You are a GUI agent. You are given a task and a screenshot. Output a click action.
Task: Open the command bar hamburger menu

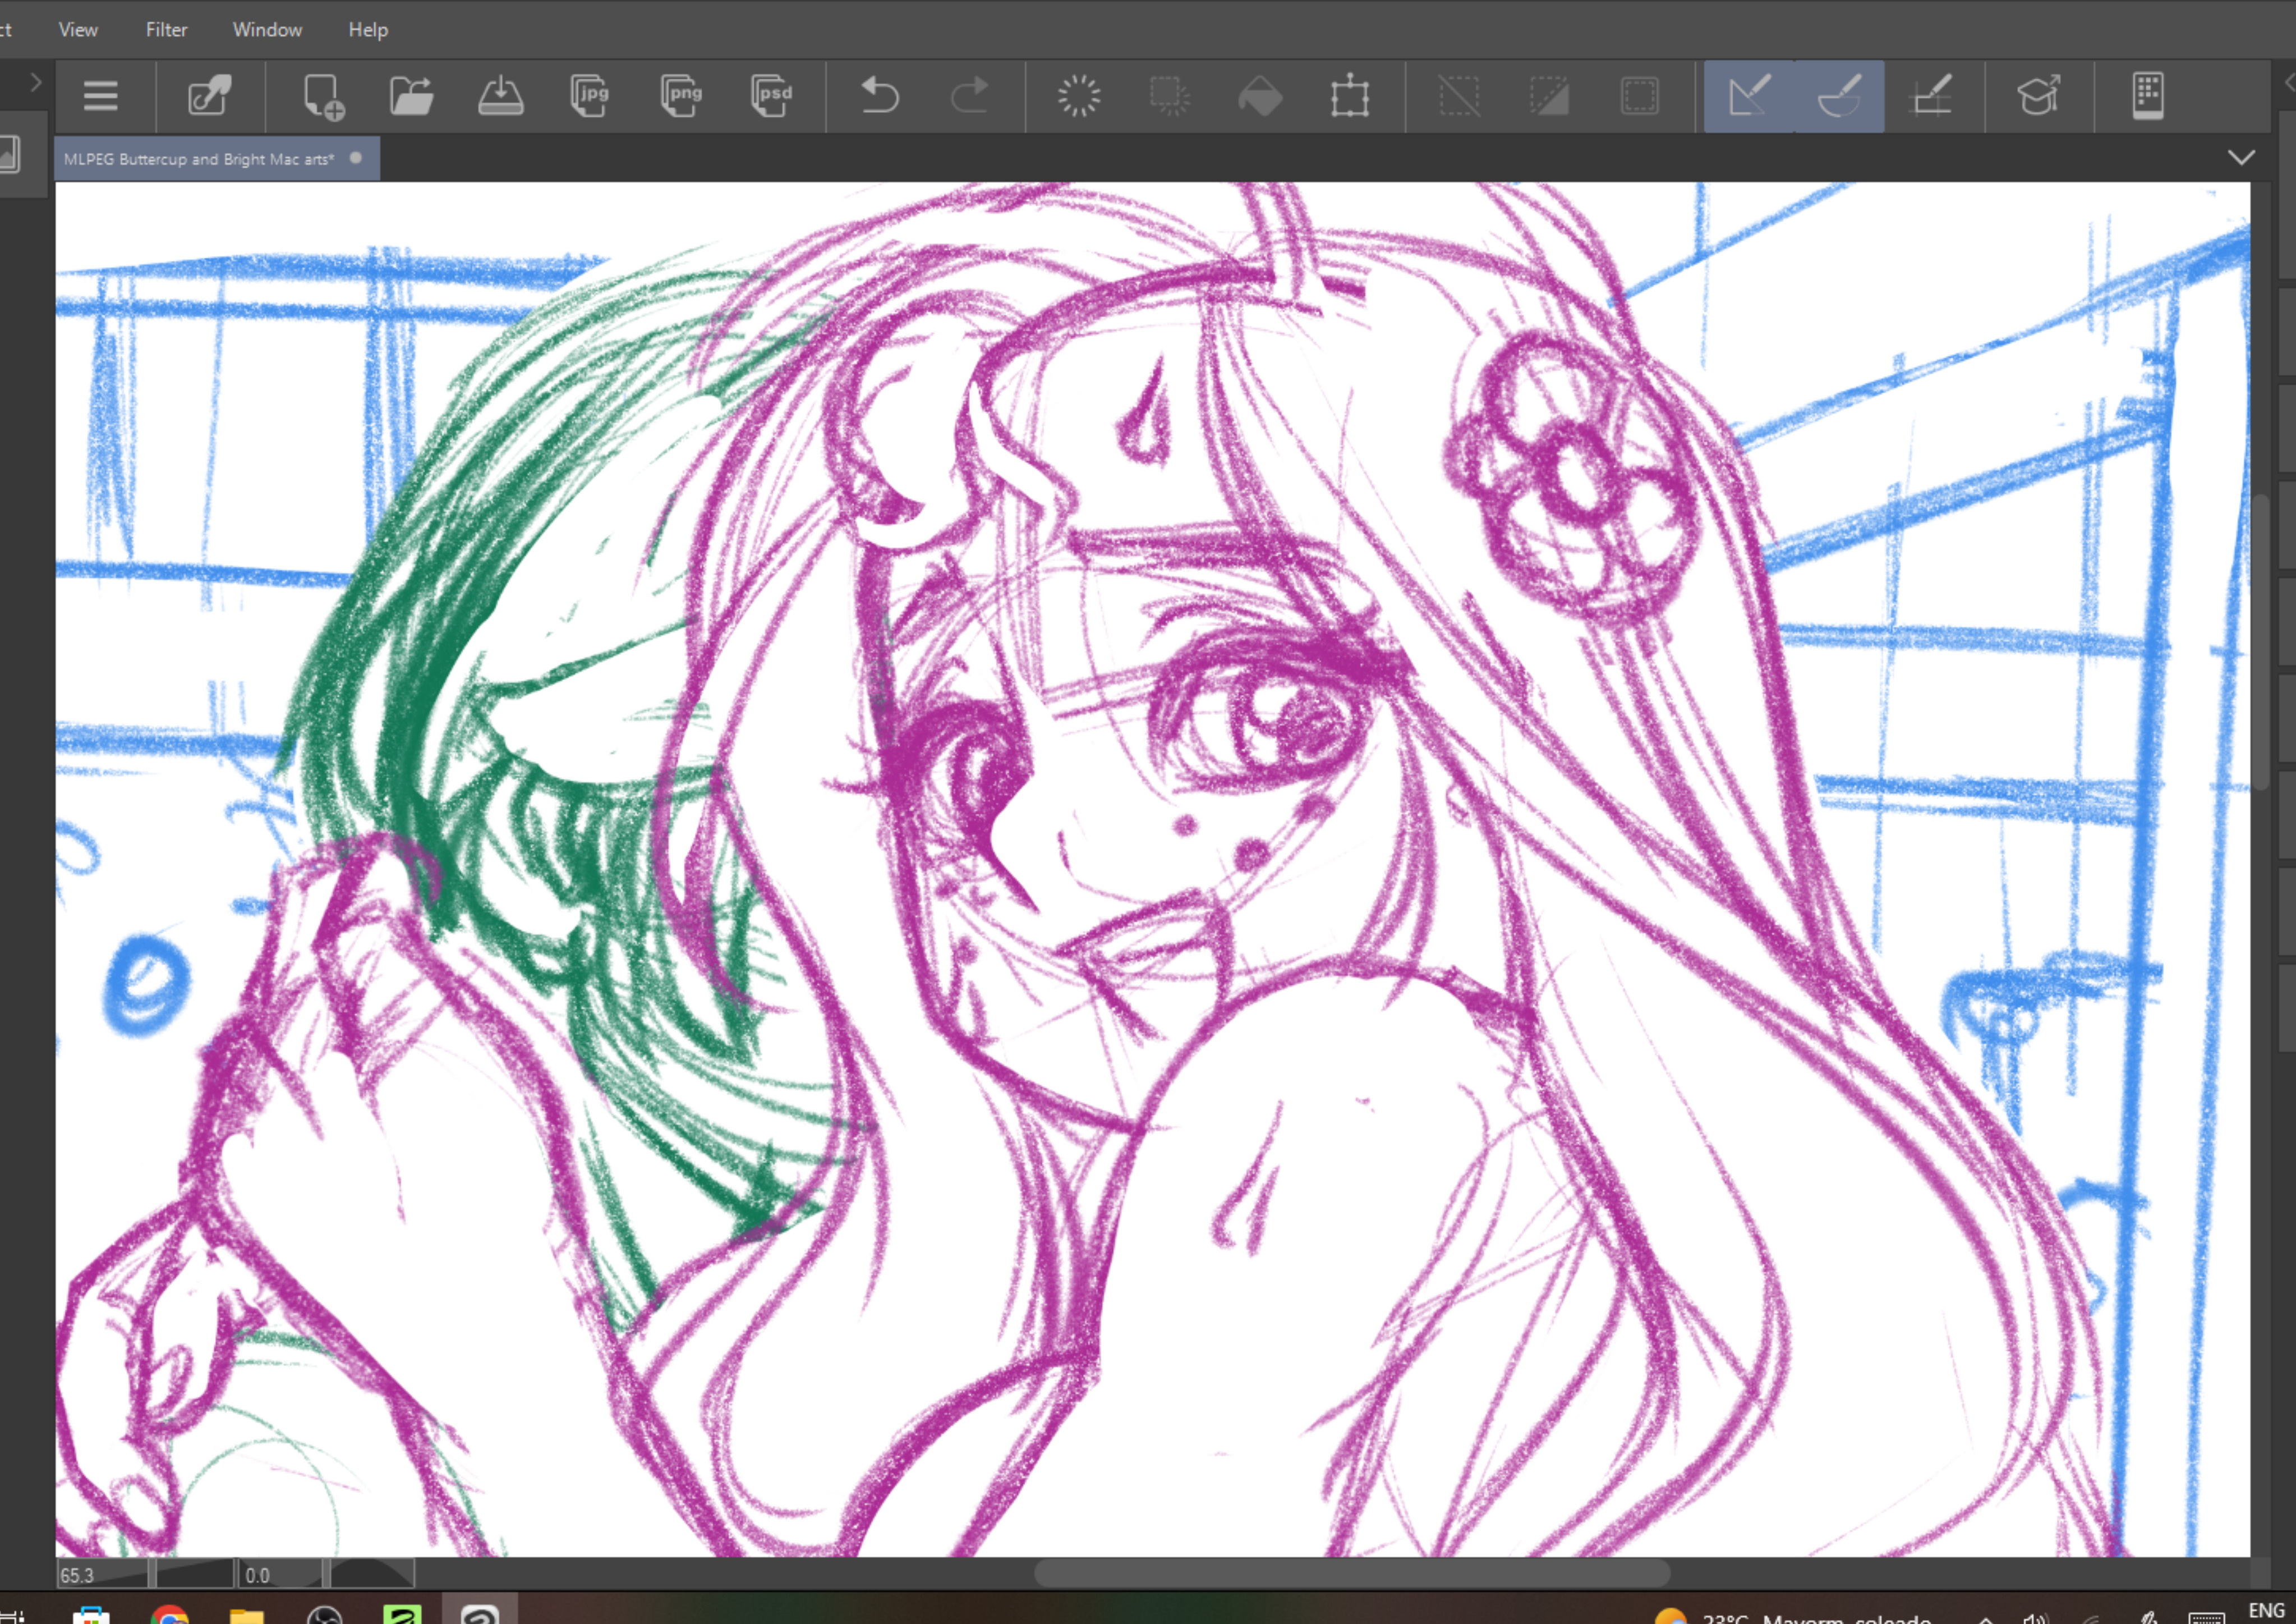coord(101,96)
